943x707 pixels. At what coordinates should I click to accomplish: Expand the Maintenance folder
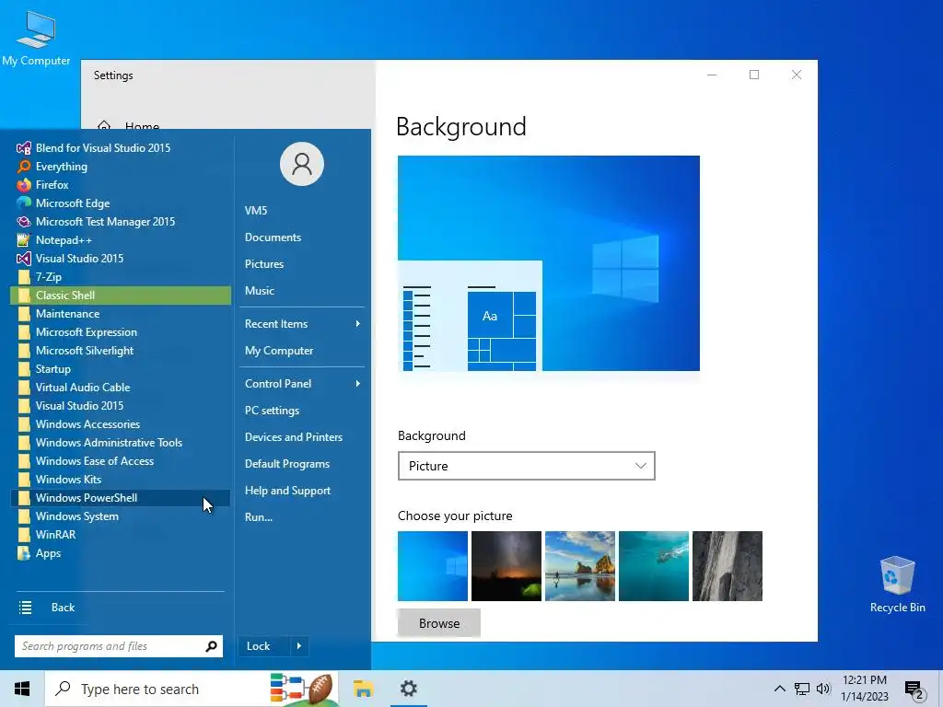pyautogui.click(x=121, y=314)
